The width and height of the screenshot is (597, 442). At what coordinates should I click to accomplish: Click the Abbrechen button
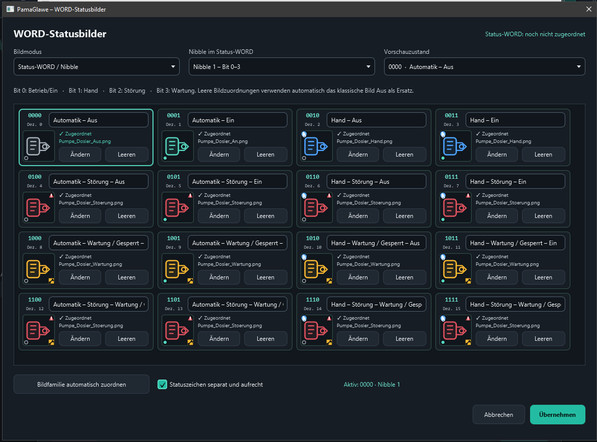pyautogui.click(x=498, y=415)
